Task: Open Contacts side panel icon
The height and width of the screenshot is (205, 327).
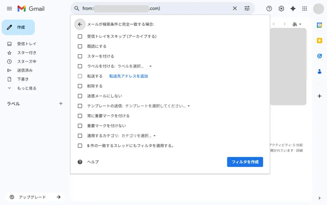Action: tap(319, 71)
